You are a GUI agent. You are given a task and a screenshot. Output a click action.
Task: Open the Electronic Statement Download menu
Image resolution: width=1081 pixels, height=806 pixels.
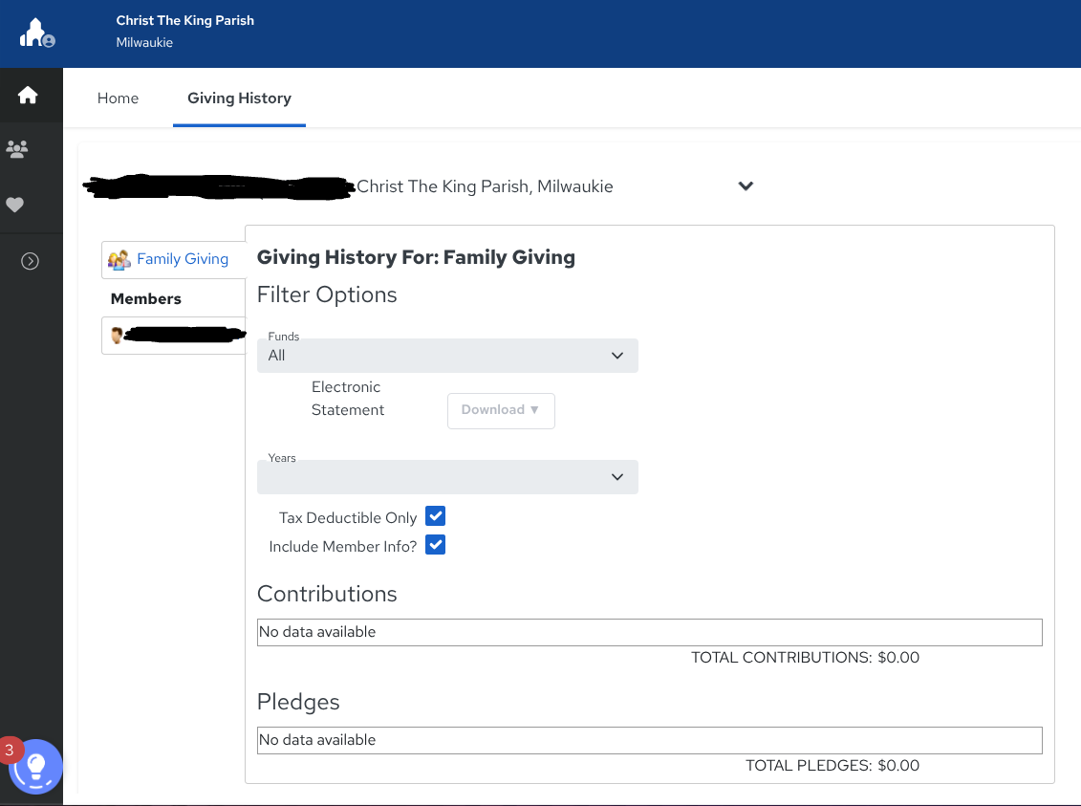point(501,410)
